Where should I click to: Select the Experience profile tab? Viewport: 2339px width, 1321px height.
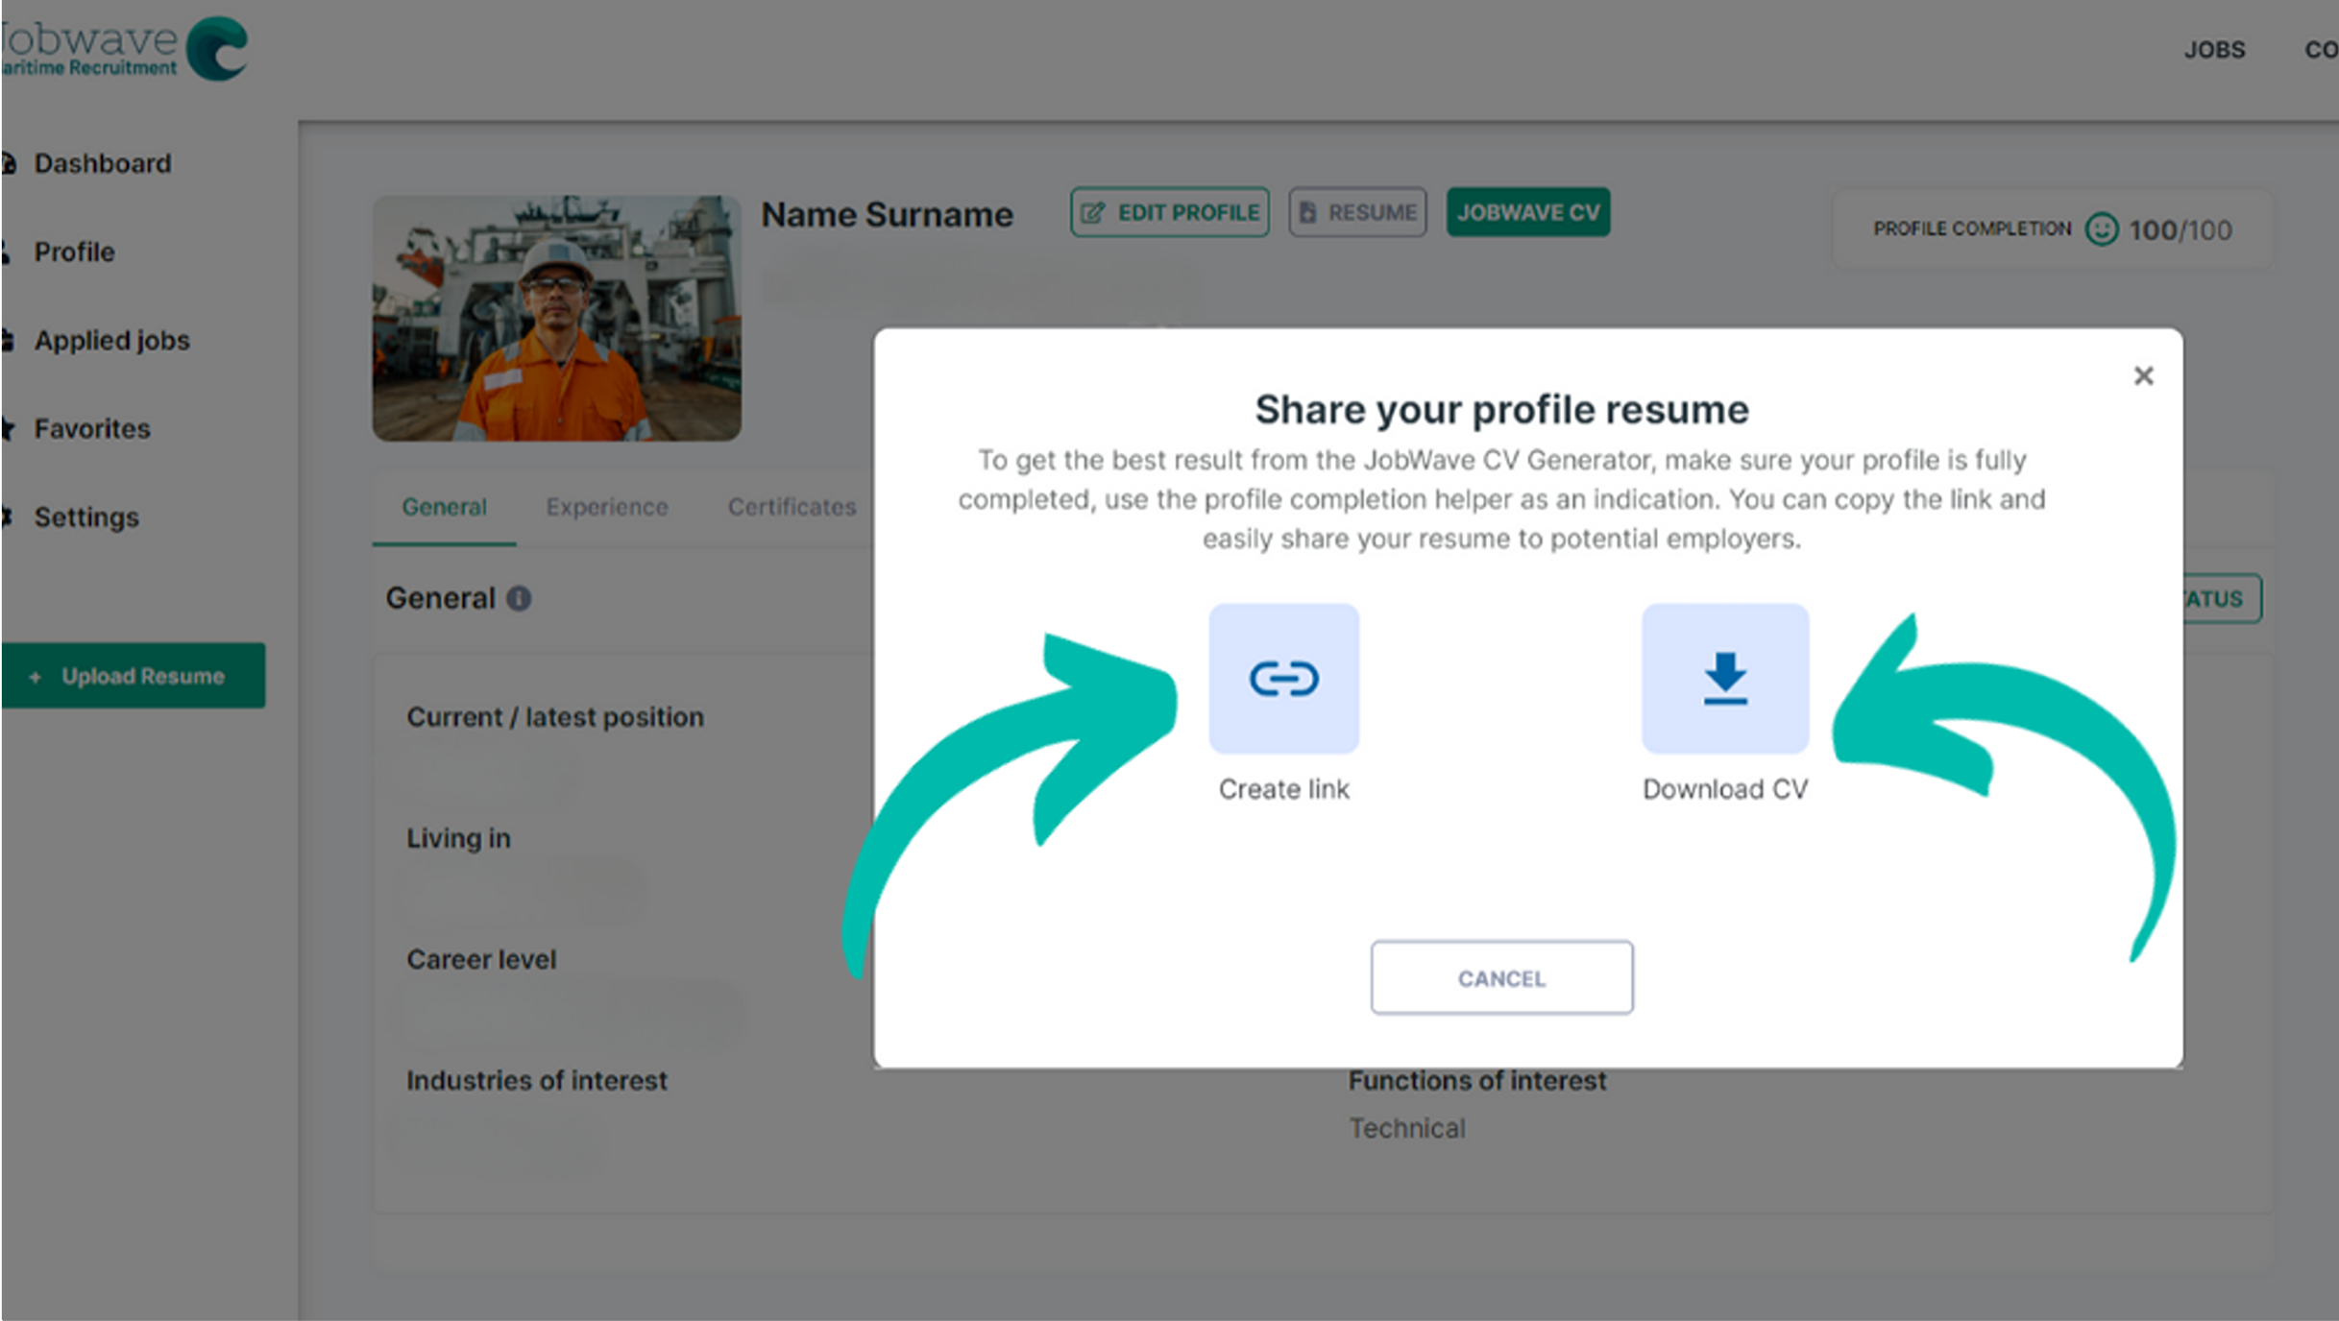[x=607, y=506]
